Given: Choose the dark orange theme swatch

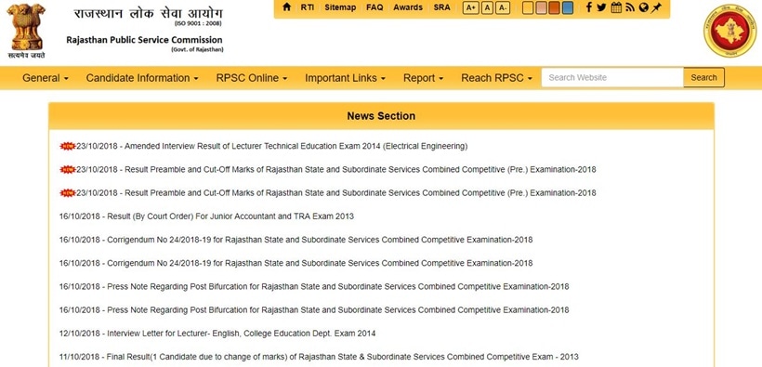Looking at the screenshot, I should (x=554, y=7).
